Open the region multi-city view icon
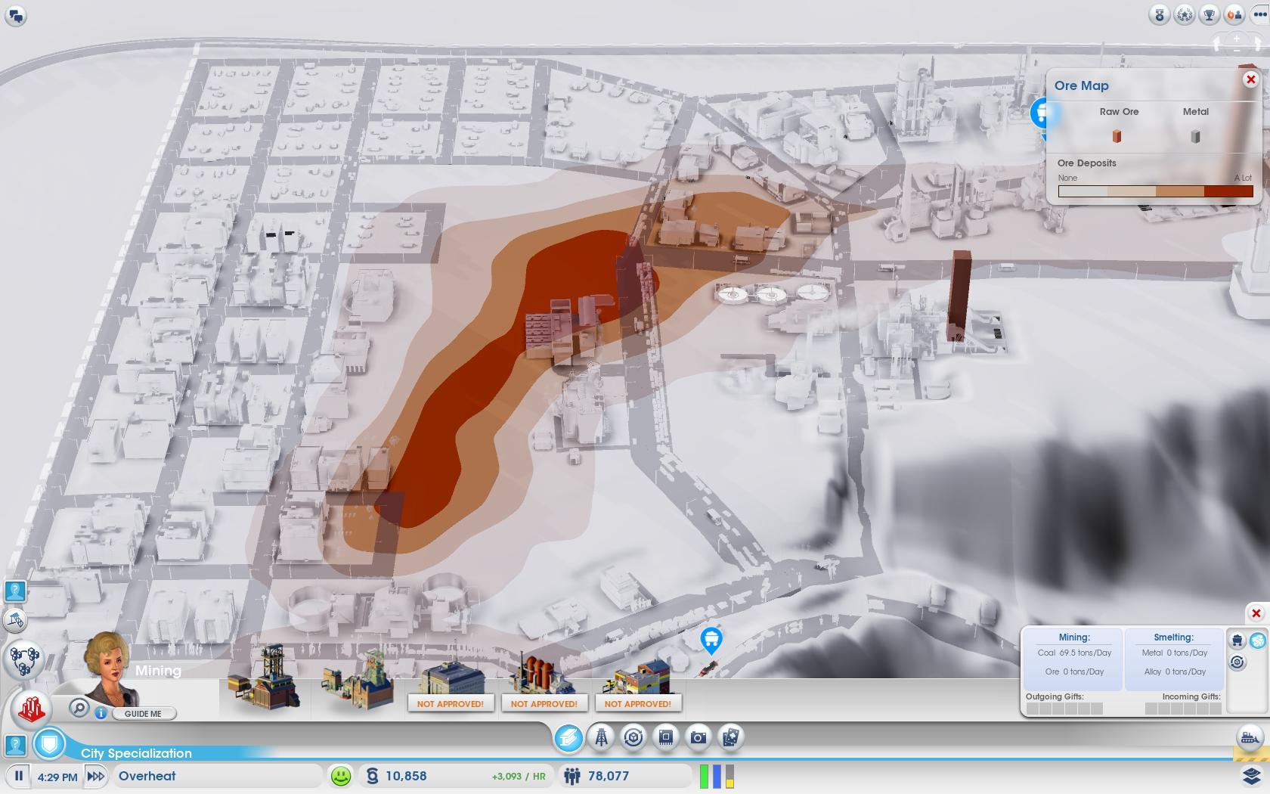The width and height of the screenshot is (1270, 794). (24, 659)
